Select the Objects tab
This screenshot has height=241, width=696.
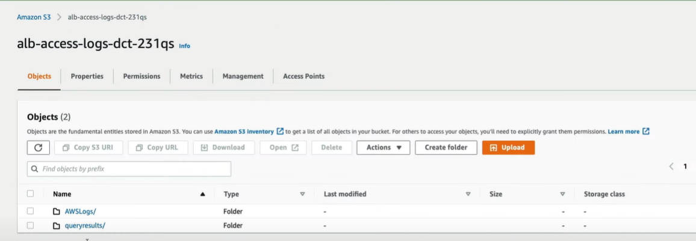pyautogui.click(x=39, y=76)
